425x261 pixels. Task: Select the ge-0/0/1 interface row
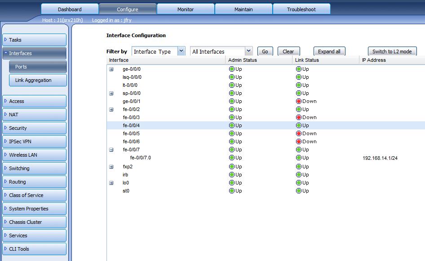click(x=266, y=101)
